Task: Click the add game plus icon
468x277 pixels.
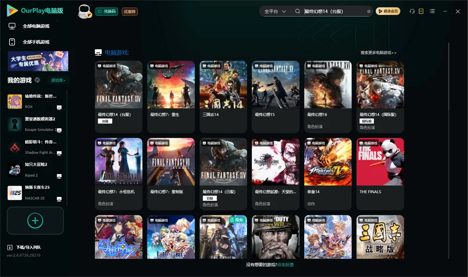Action: coord(35,221)
